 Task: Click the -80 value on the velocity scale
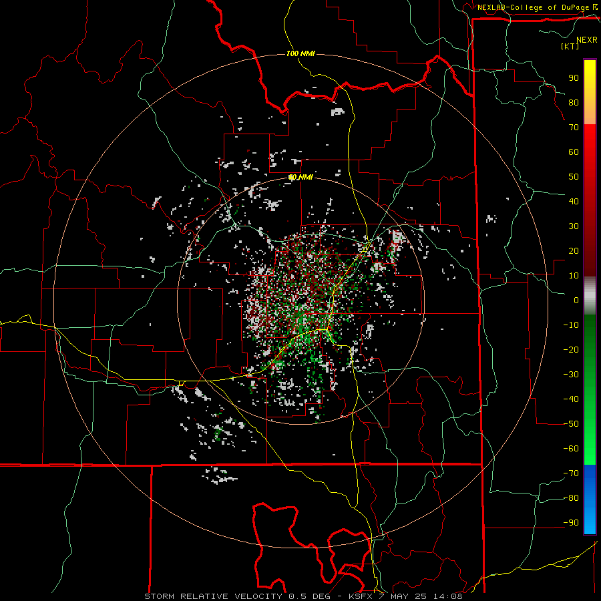pos(571,498)
